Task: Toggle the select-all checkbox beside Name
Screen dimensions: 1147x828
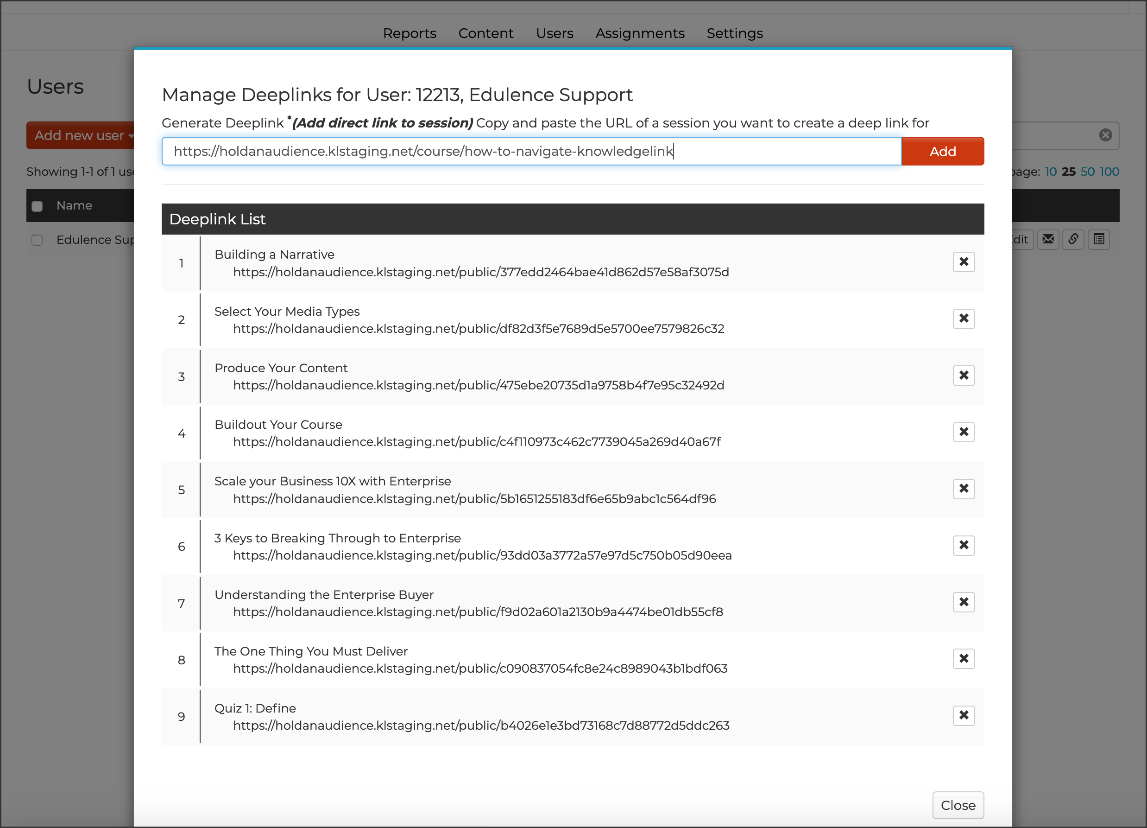Action: tap(37, 206)
